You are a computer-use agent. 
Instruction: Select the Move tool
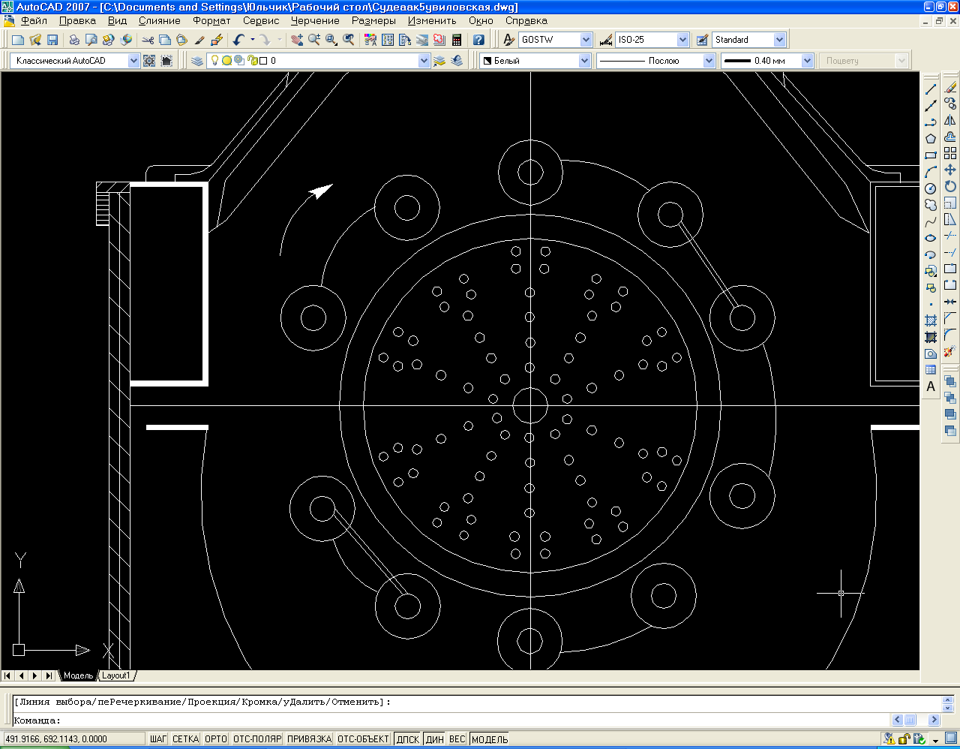(x=950, y=170)
